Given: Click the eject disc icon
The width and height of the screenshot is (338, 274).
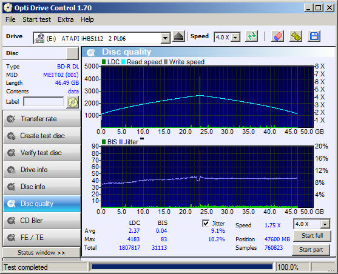Looking at the screenshot, I should tap(179, 37).
